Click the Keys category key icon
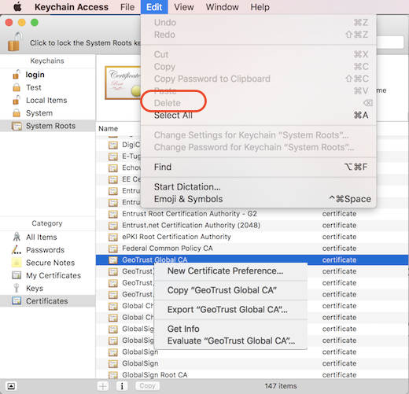 [17, 288]
